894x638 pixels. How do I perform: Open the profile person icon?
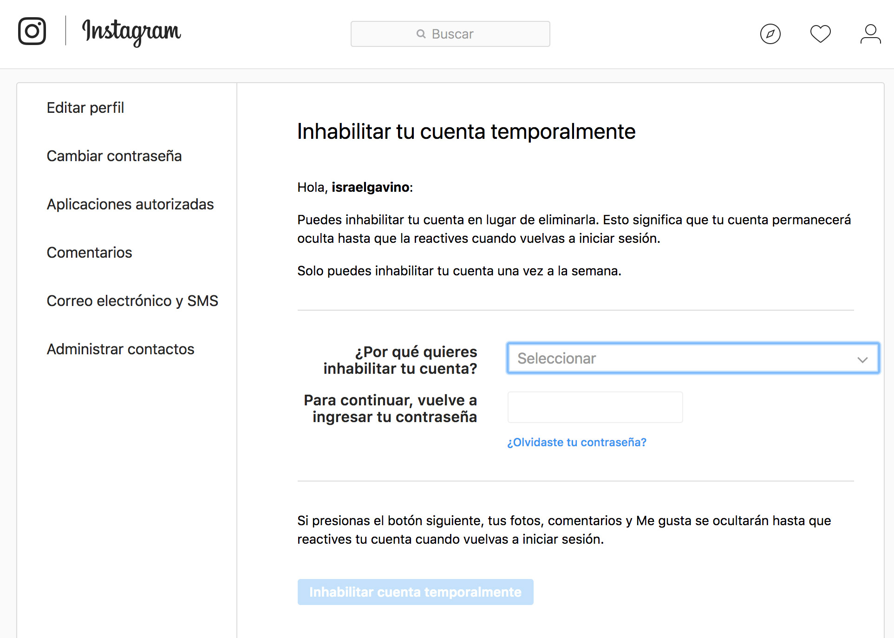tap(870, 34)
